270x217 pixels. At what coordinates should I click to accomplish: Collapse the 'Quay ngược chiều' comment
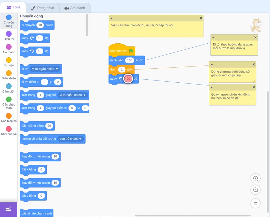click(212, 87)
